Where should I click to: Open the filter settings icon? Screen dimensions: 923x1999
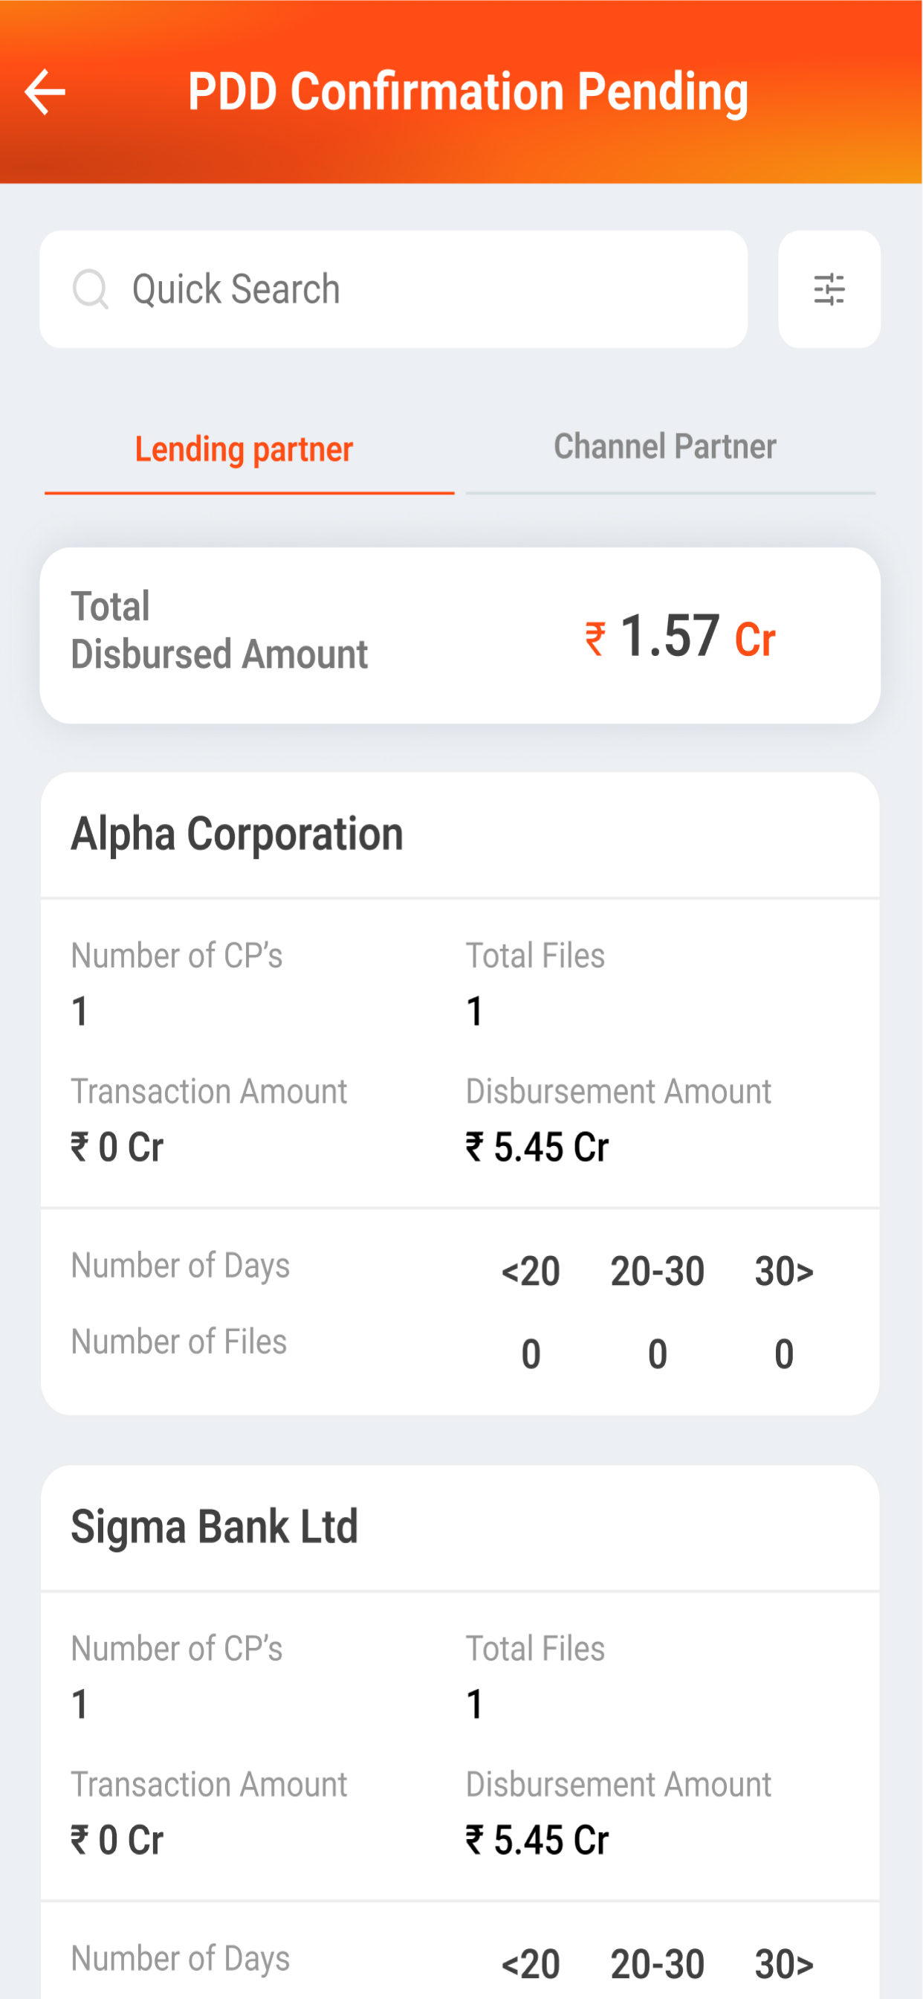829,289
